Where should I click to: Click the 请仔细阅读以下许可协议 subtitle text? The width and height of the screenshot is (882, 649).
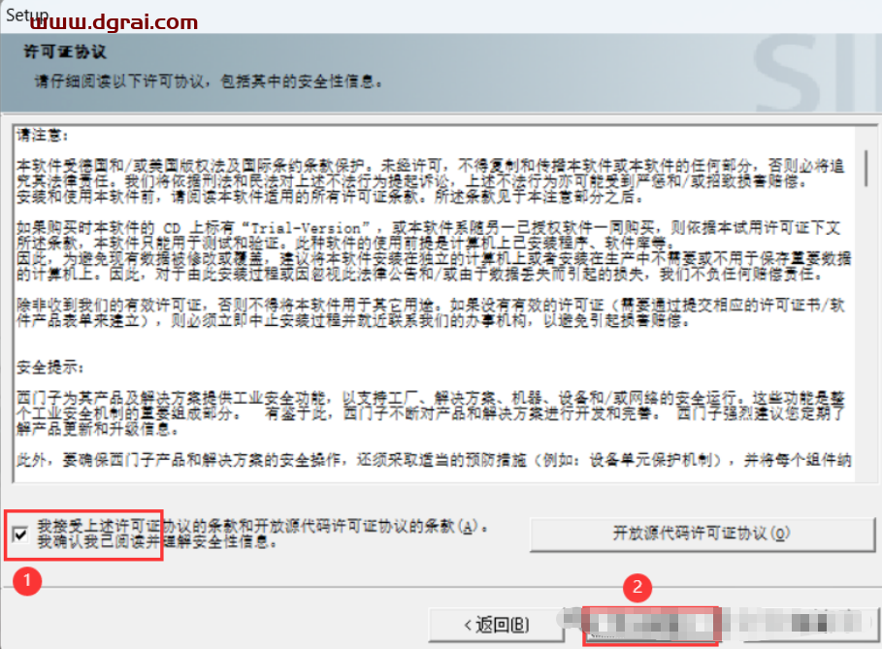208,81
